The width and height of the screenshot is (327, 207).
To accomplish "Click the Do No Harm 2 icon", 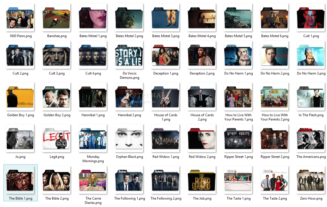I will (x=274, y=55).
